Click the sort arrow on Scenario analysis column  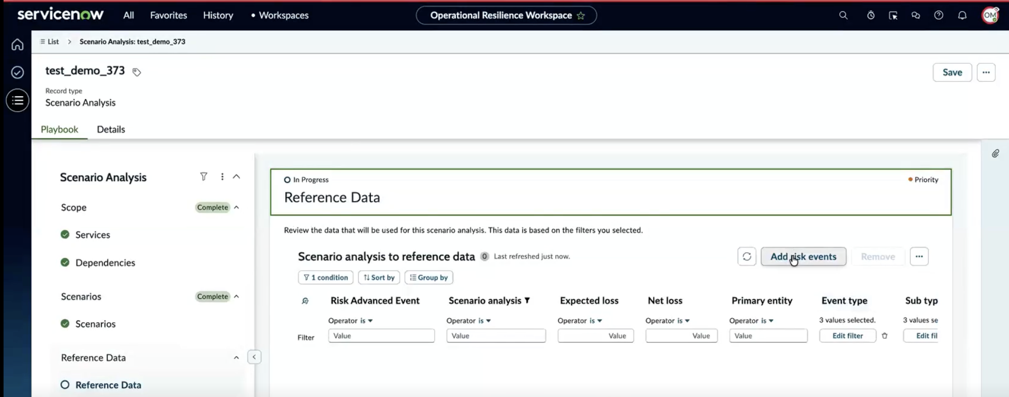pyautogui.click(x=527, y=300)
